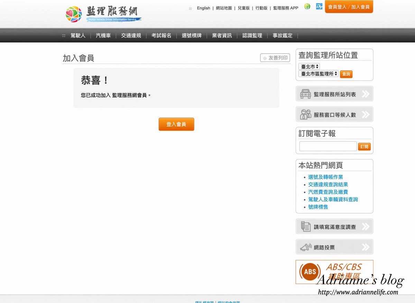This screenshot has height=303, width=415.
Task: Open the 網站地圖 link
Action: click(224, 8)
